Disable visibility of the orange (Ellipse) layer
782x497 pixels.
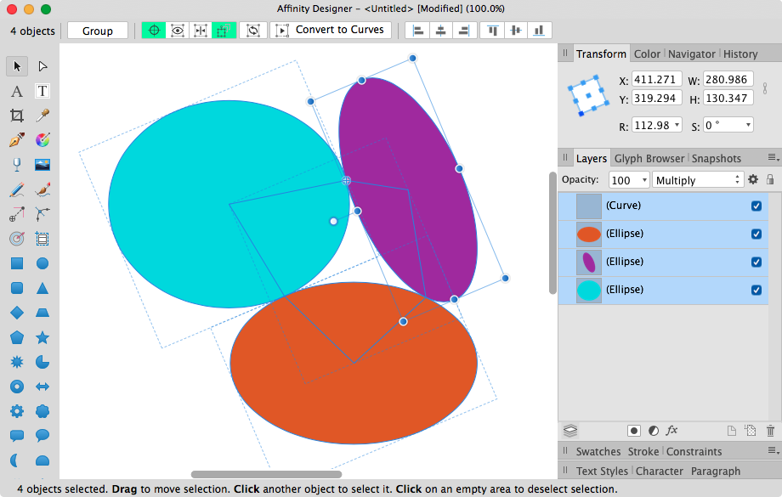(x=756, y=234)
